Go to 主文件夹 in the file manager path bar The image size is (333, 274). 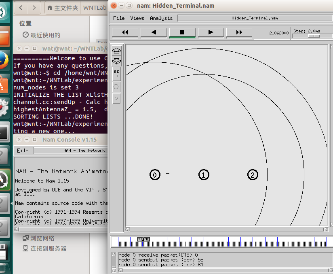[63, 8]
